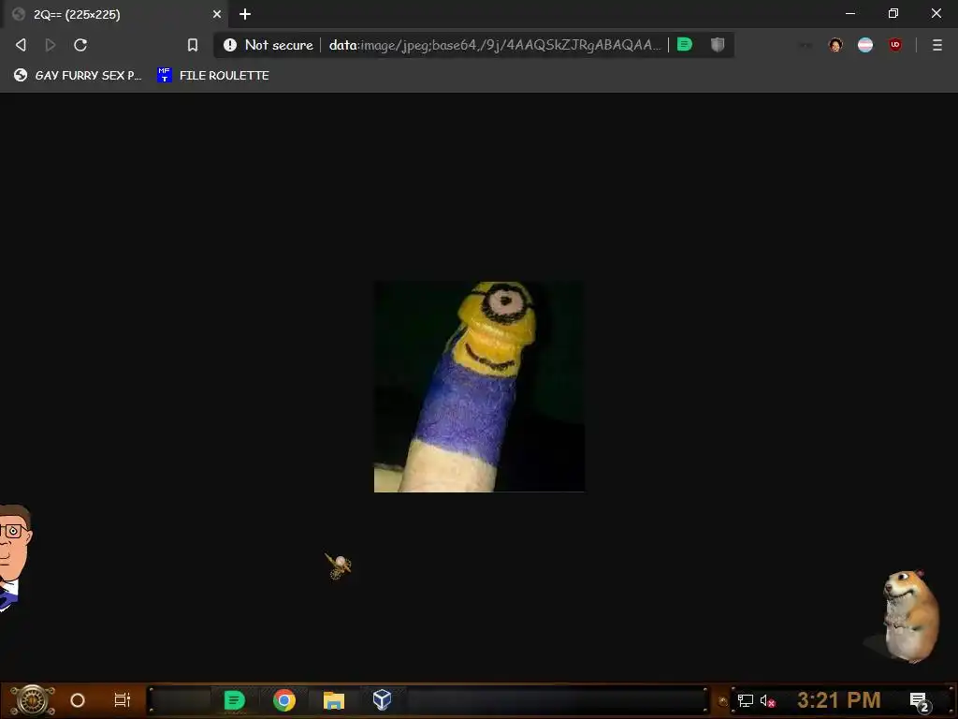Restore down the browser window

893,13
